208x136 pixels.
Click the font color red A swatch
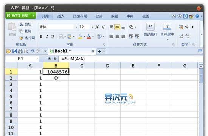click(88, 36)
